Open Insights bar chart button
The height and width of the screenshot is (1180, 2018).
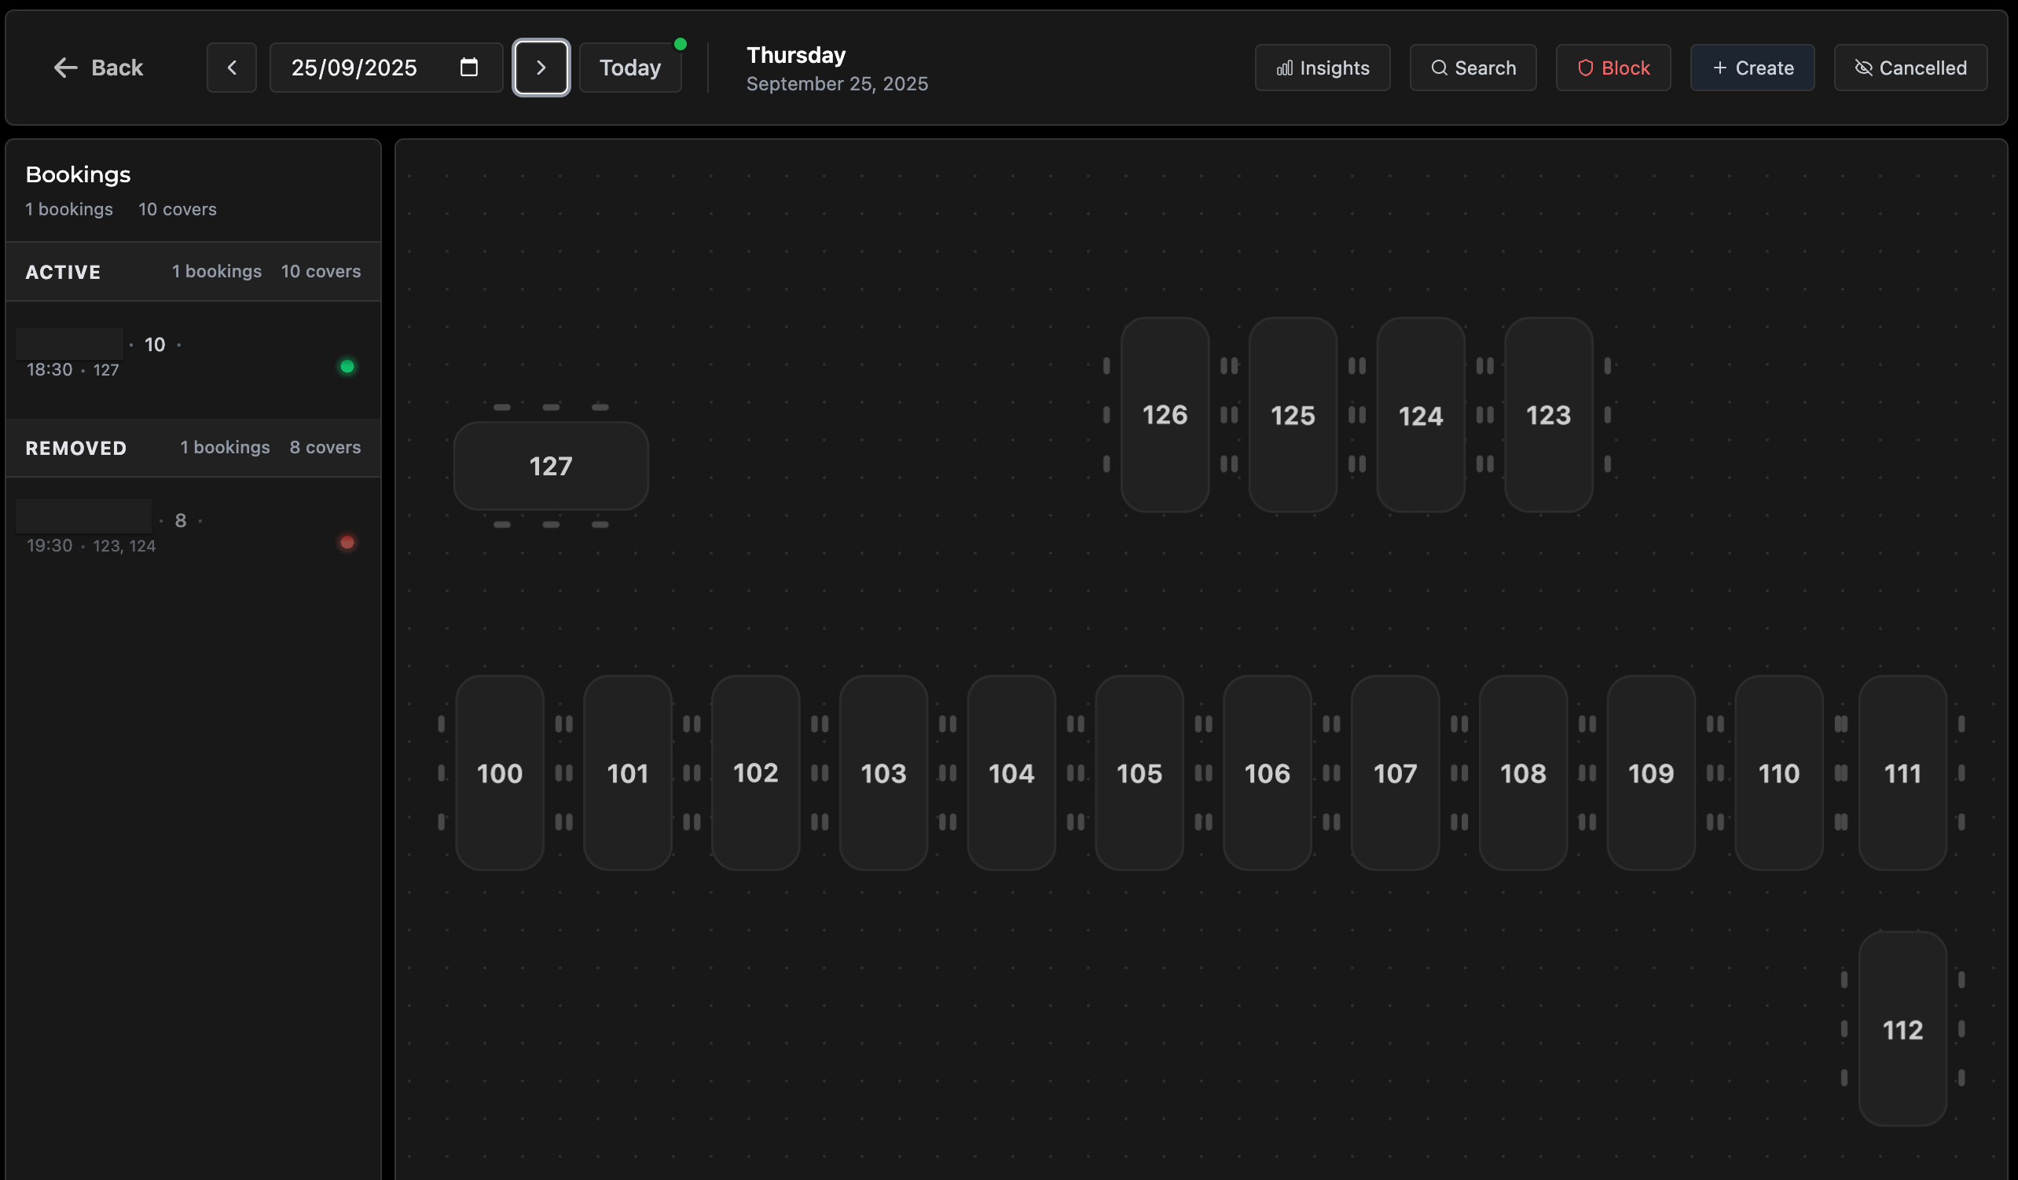coord(1322,68)
